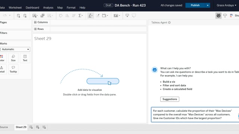Image resolution: width=239 pixels, height=134 pixels.
Task: Click the totals sigma icon
Action: click(81, 16)
